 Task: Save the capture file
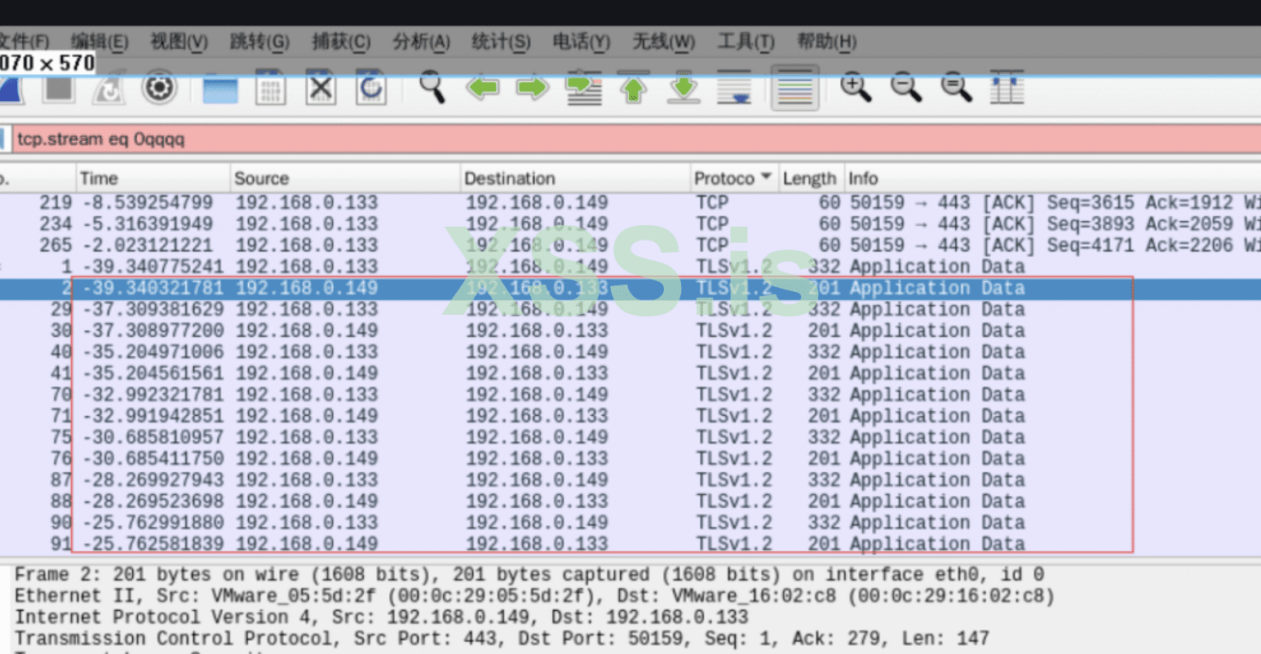(270, 88)
